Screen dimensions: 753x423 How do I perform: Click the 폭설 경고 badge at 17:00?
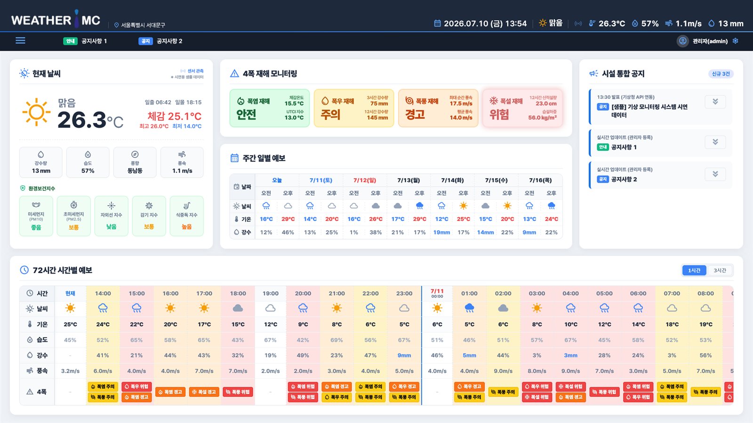[204, 392]
